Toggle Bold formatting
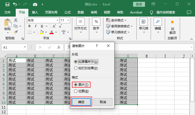This screenshot has width=195, height=115. coord(29,26)
